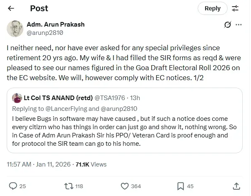The image size is (251, 196).
Task: Open Lt Col TS ANAND's quoted avatar
Action: coord(17,98)
